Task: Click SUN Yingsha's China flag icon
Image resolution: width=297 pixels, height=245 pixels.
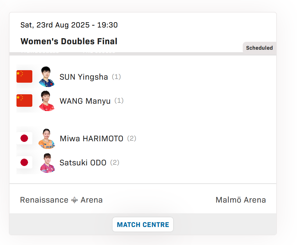Action: pyautogui.click(x=24, y=76)
